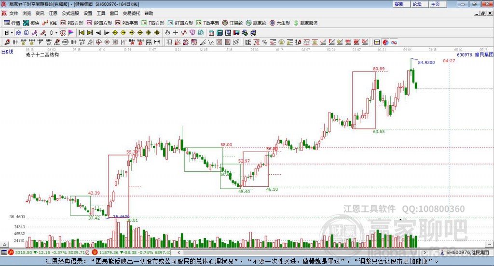This screenshot has width=494, height=266.
Task: Open the 工具 menu
Action: click(x=101, y=13)
